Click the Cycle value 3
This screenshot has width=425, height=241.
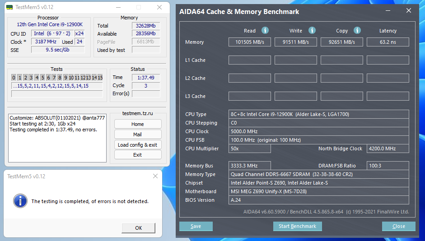(x=146, y=86)
